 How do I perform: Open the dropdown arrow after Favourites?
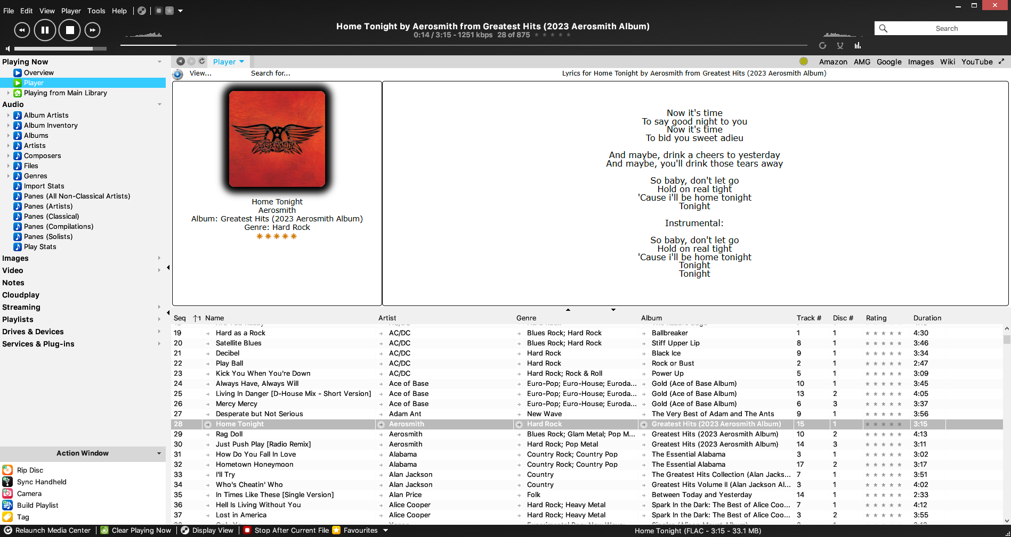pyautogui.click(x=385, y=531)
